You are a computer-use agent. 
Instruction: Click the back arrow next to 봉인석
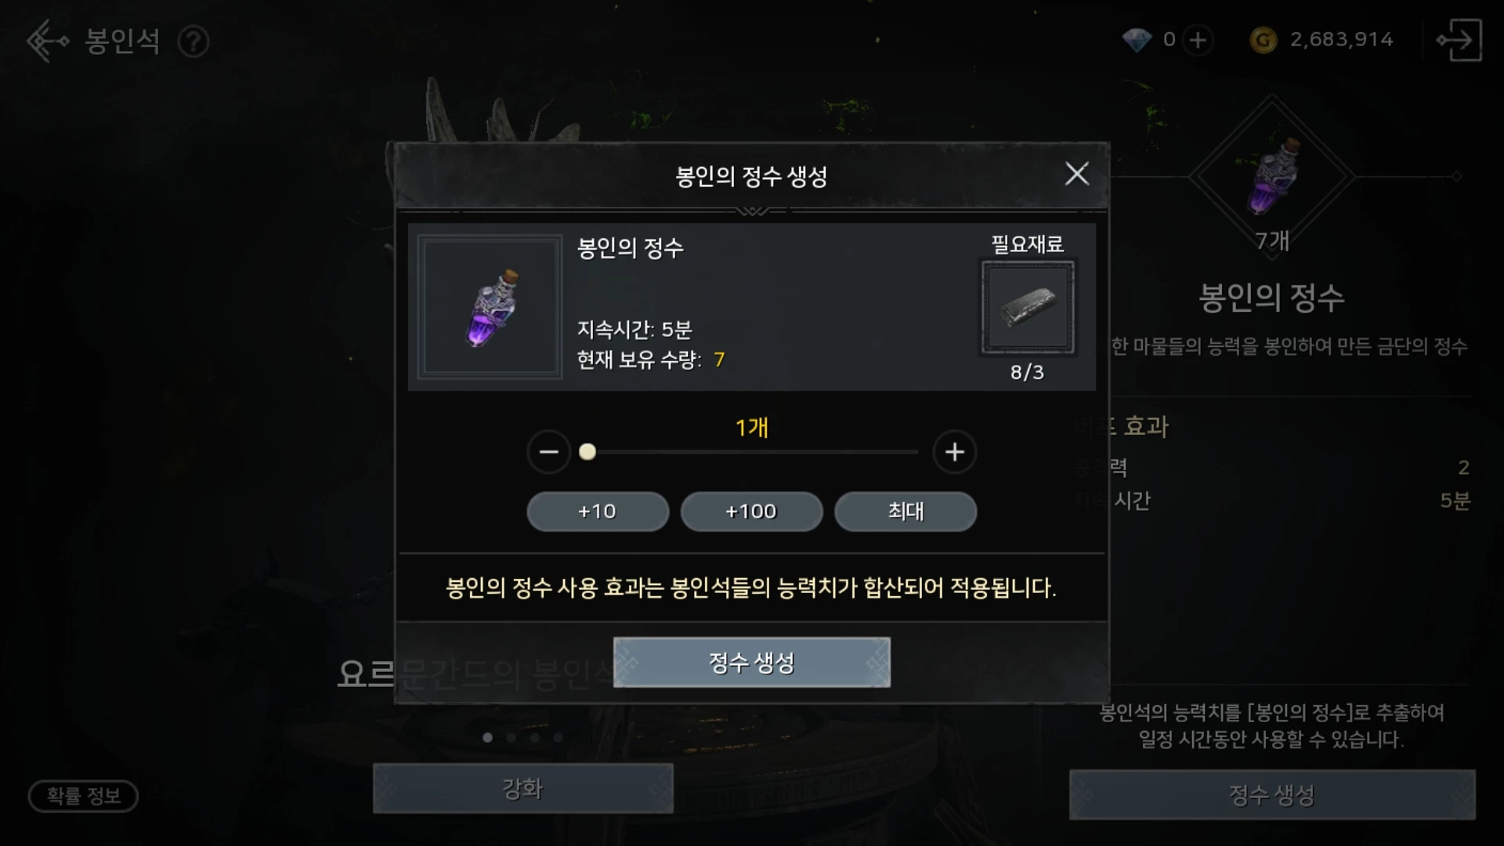[x=48, y=41]
